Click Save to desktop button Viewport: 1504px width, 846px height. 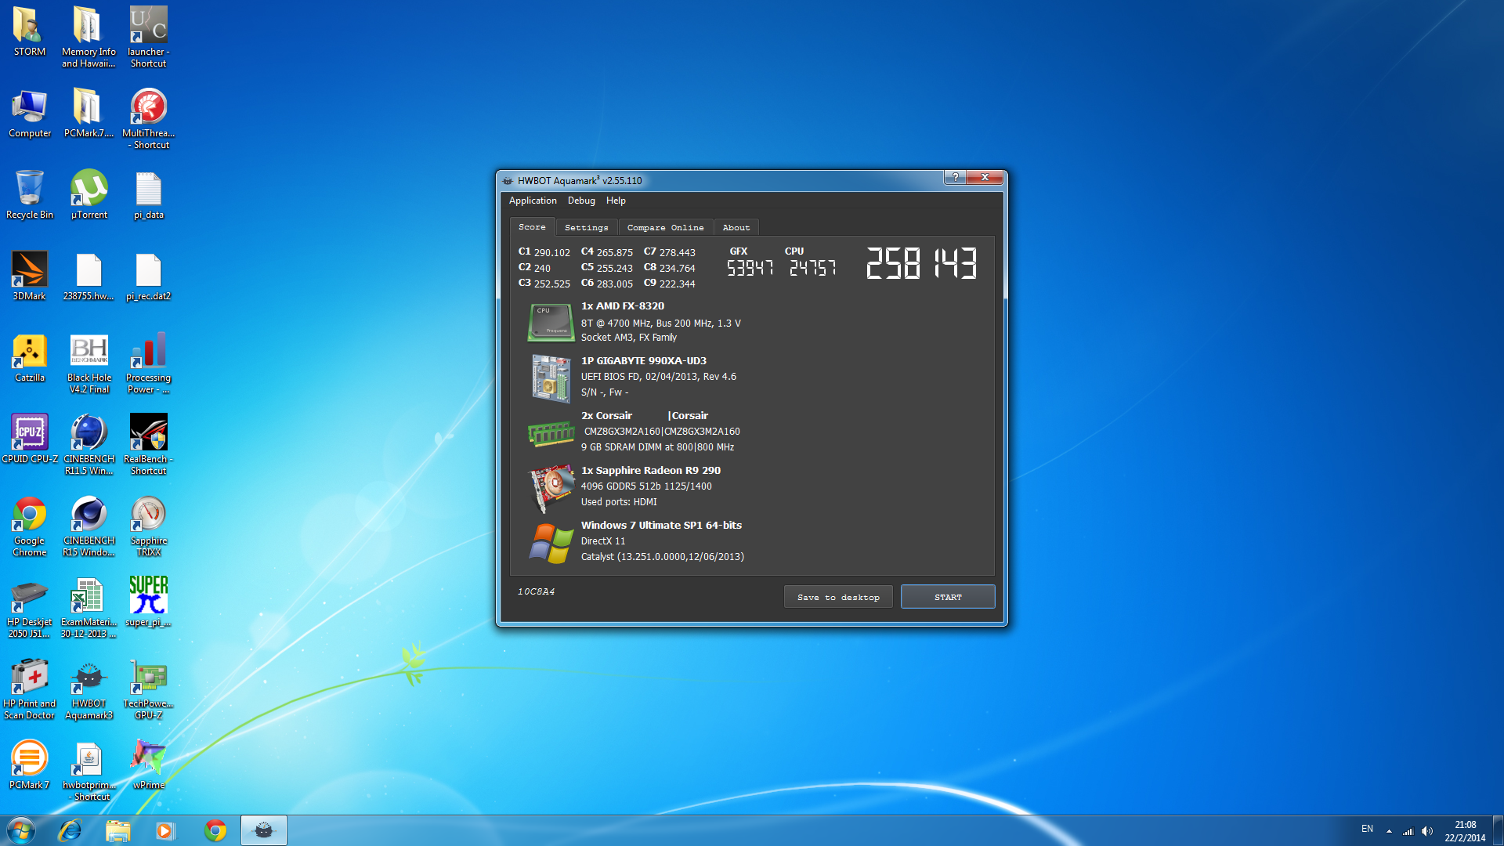[838, 597]
